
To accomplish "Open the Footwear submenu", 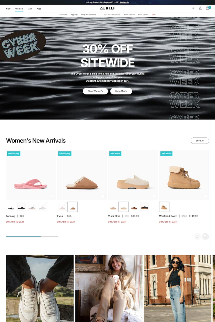I will [63, 15].
